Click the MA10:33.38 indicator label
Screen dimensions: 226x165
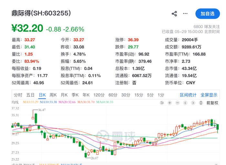tap(48, 102)
